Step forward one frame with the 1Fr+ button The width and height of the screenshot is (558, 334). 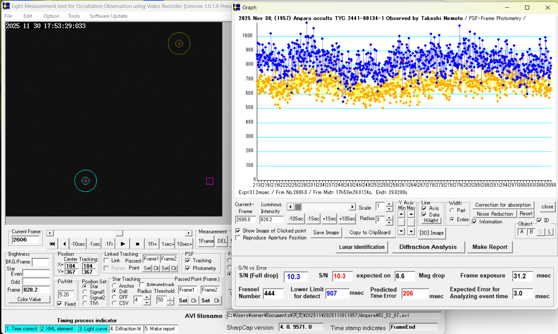tap(152, 244)
